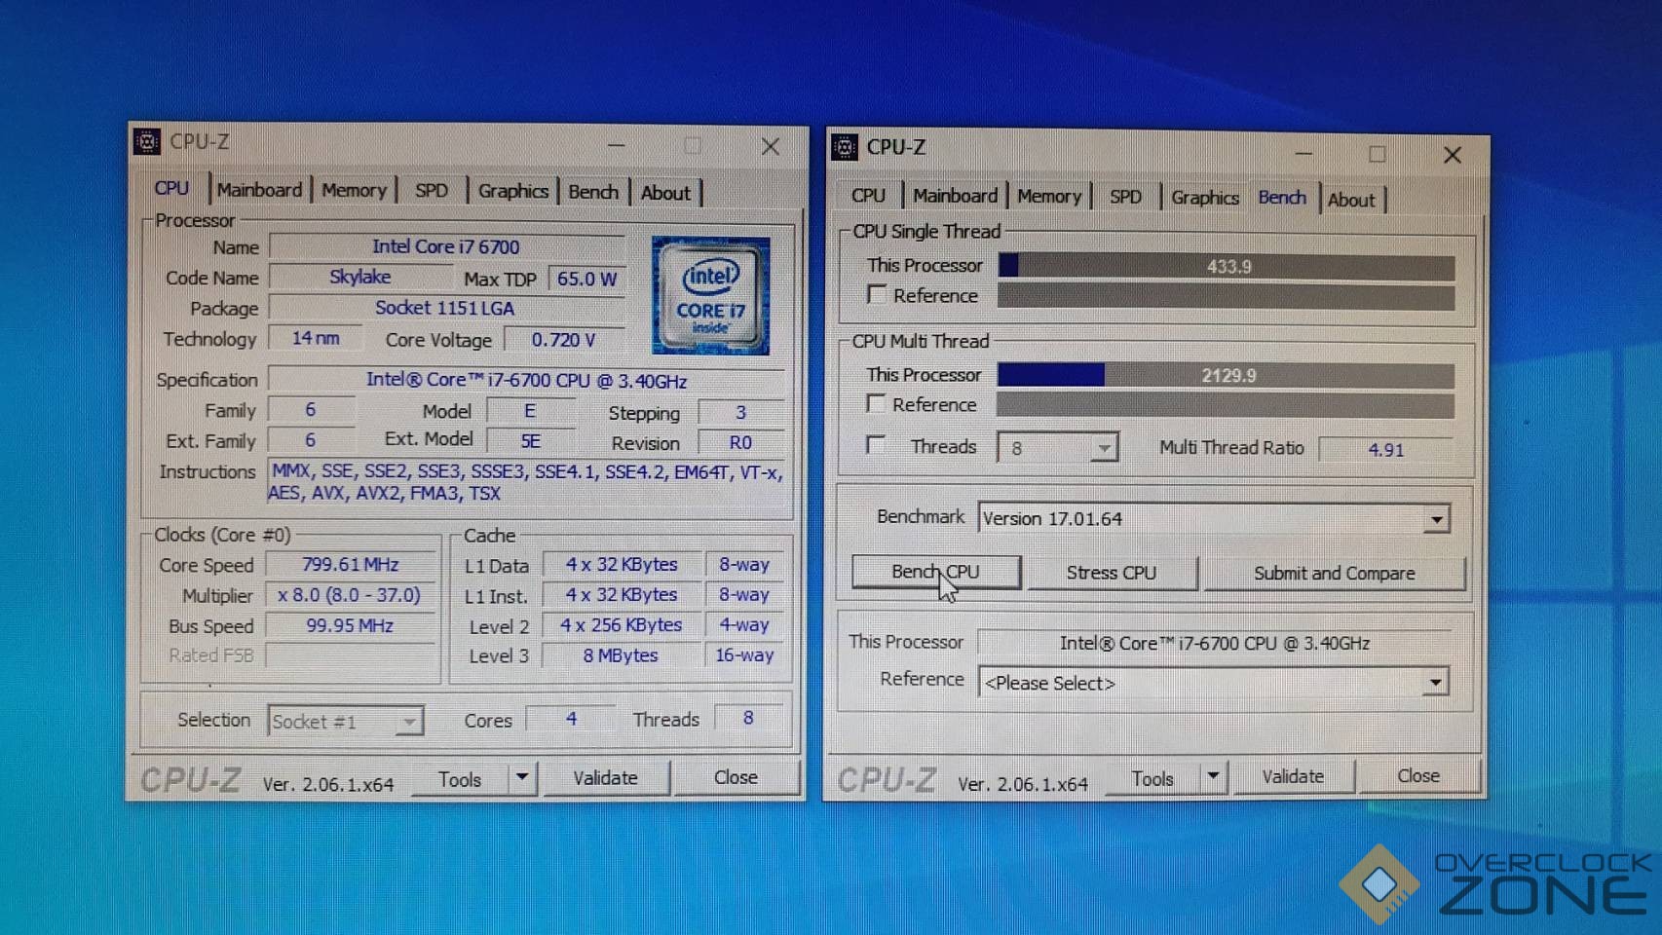1662x935 pixels.
Task: Start the Stress CPU test
Action: (x=1112, y=573)
